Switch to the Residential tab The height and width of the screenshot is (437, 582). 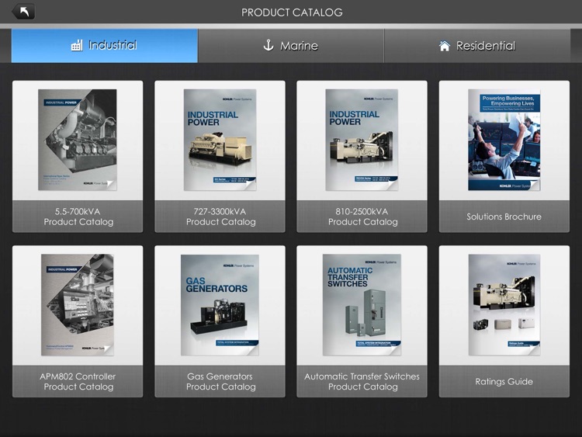click(477, 46)
